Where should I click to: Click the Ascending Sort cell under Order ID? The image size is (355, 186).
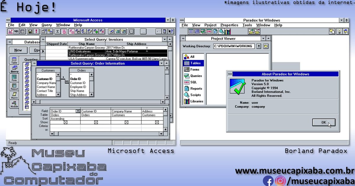[x=65, y=119]
